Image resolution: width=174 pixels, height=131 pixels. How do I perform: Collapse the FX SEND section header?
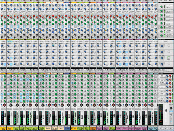point(166,2)
